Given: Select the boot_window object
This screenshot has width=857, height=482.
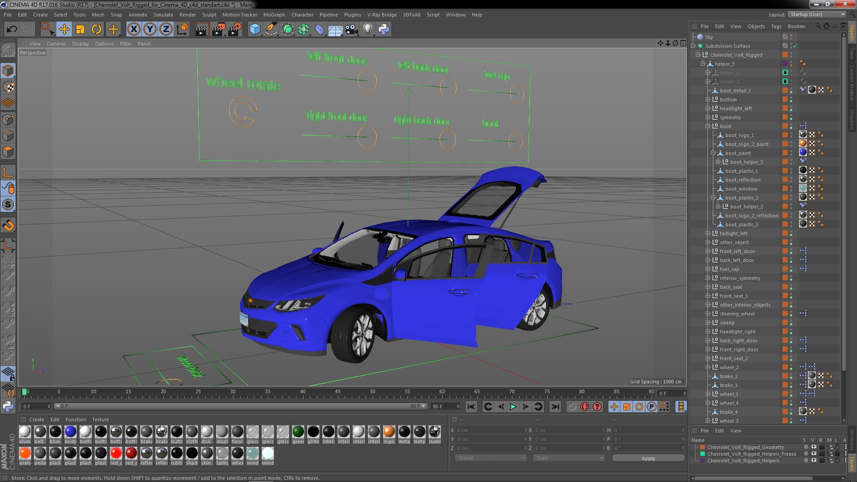Looking at the screenshot, I should point(741,189).
